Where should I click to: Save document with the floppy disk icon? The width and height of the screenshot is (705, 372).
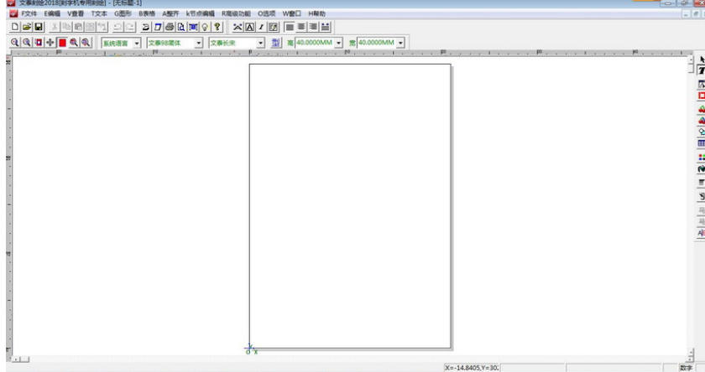click(39, 28)
